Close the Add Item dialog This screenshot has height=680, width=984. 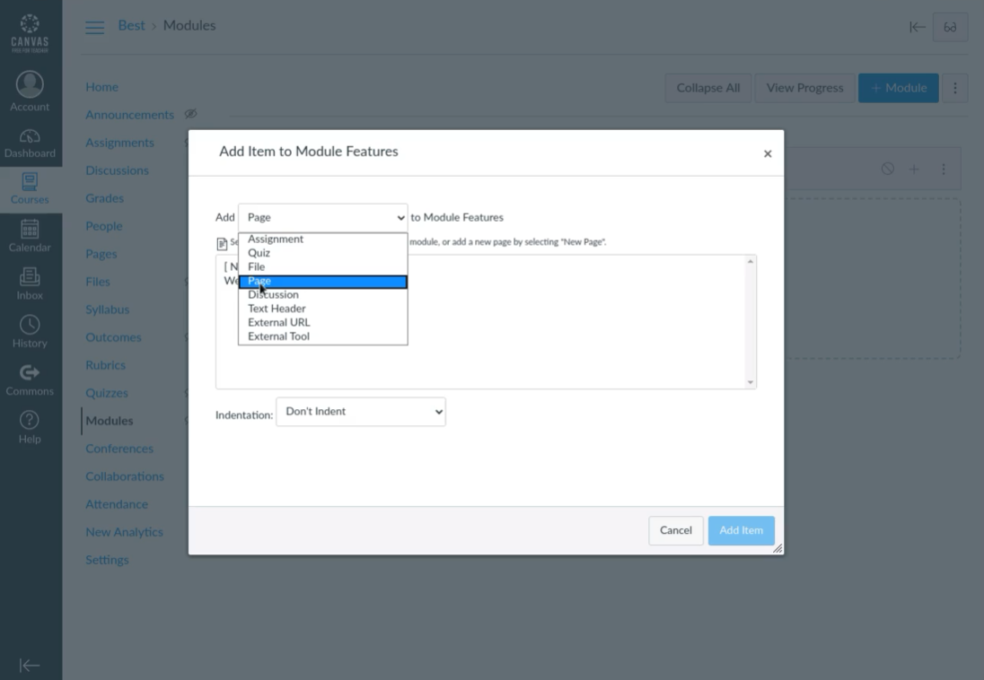[768, 153]
